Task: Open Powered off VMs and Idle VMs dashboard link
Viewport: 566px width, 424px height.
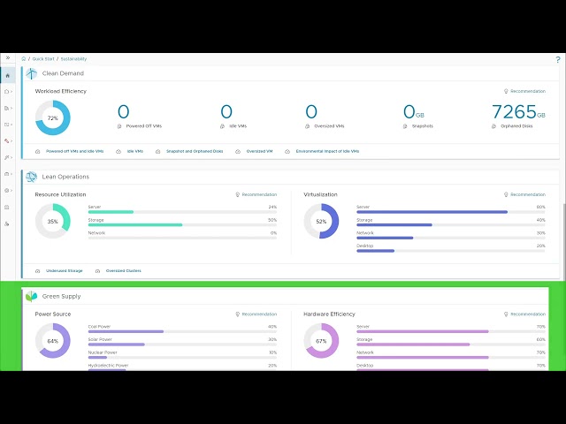Action: [74, 151]
